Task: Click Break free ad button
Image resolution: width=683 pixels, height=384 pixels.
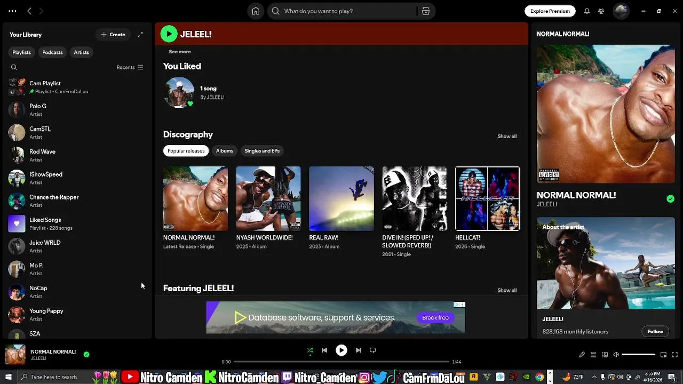Action: [x=435, y=318]
